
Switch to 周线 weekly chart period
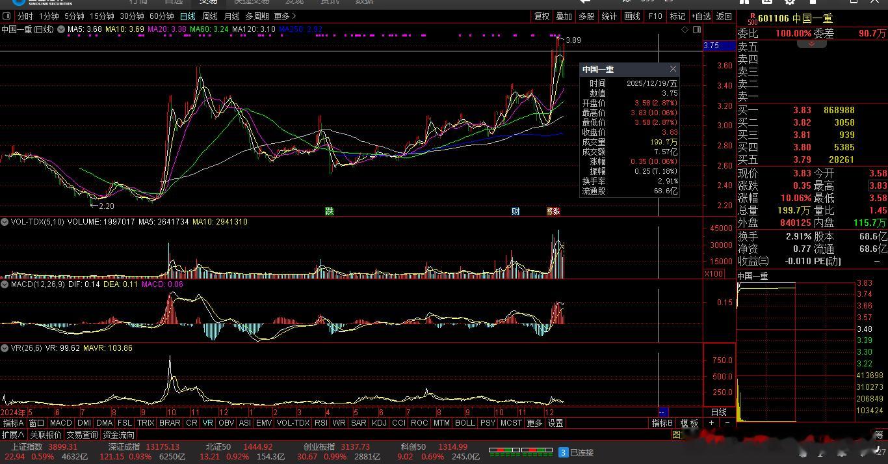[x=210, y=16]
